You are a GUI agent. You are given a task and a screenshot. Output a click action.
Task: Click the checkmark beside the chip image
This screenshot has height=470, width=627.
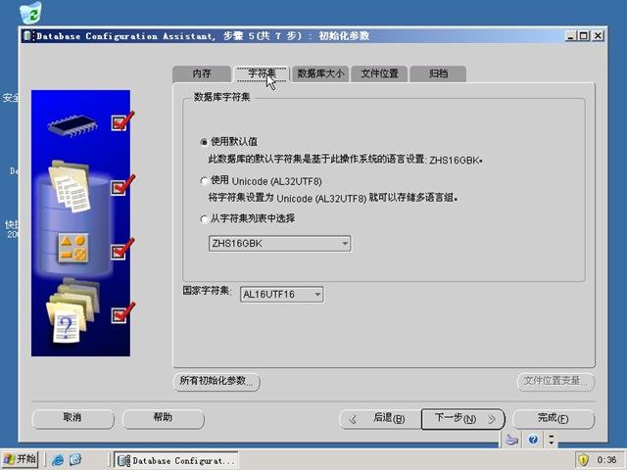point(121,121)
